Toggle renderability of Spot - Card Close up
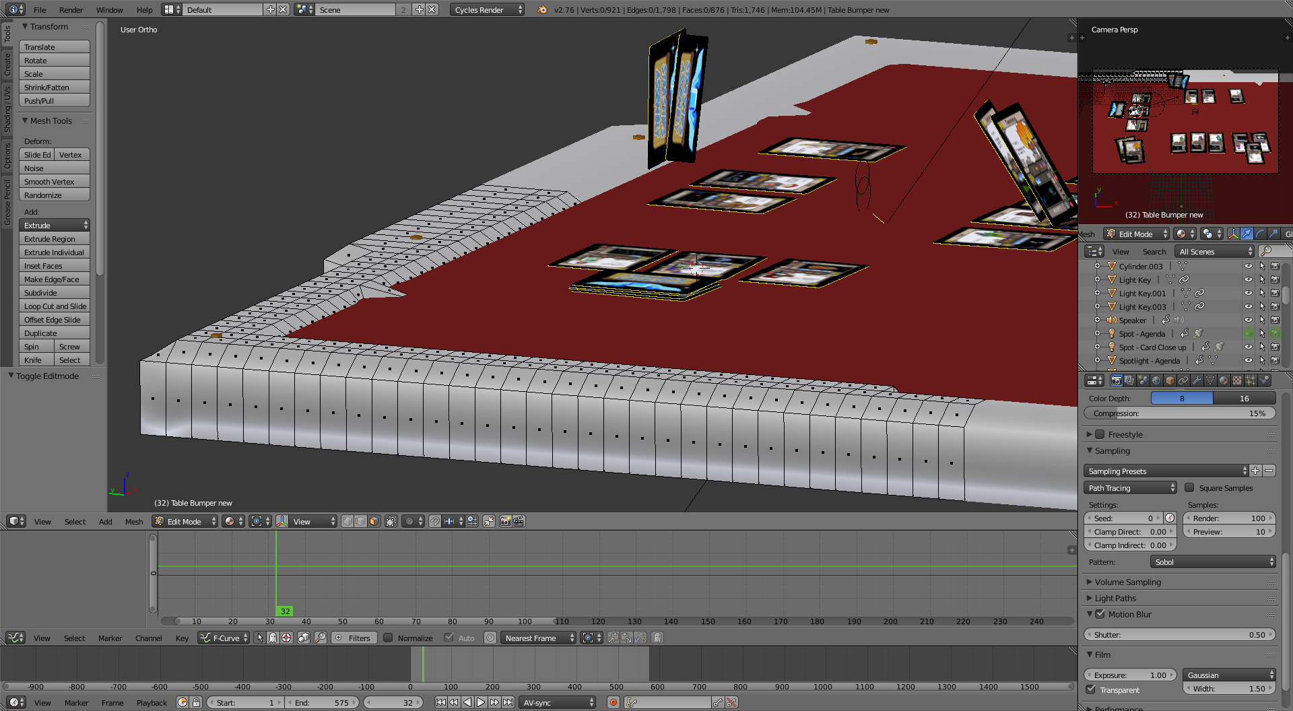The image size is (1293, 711). 1275,347
